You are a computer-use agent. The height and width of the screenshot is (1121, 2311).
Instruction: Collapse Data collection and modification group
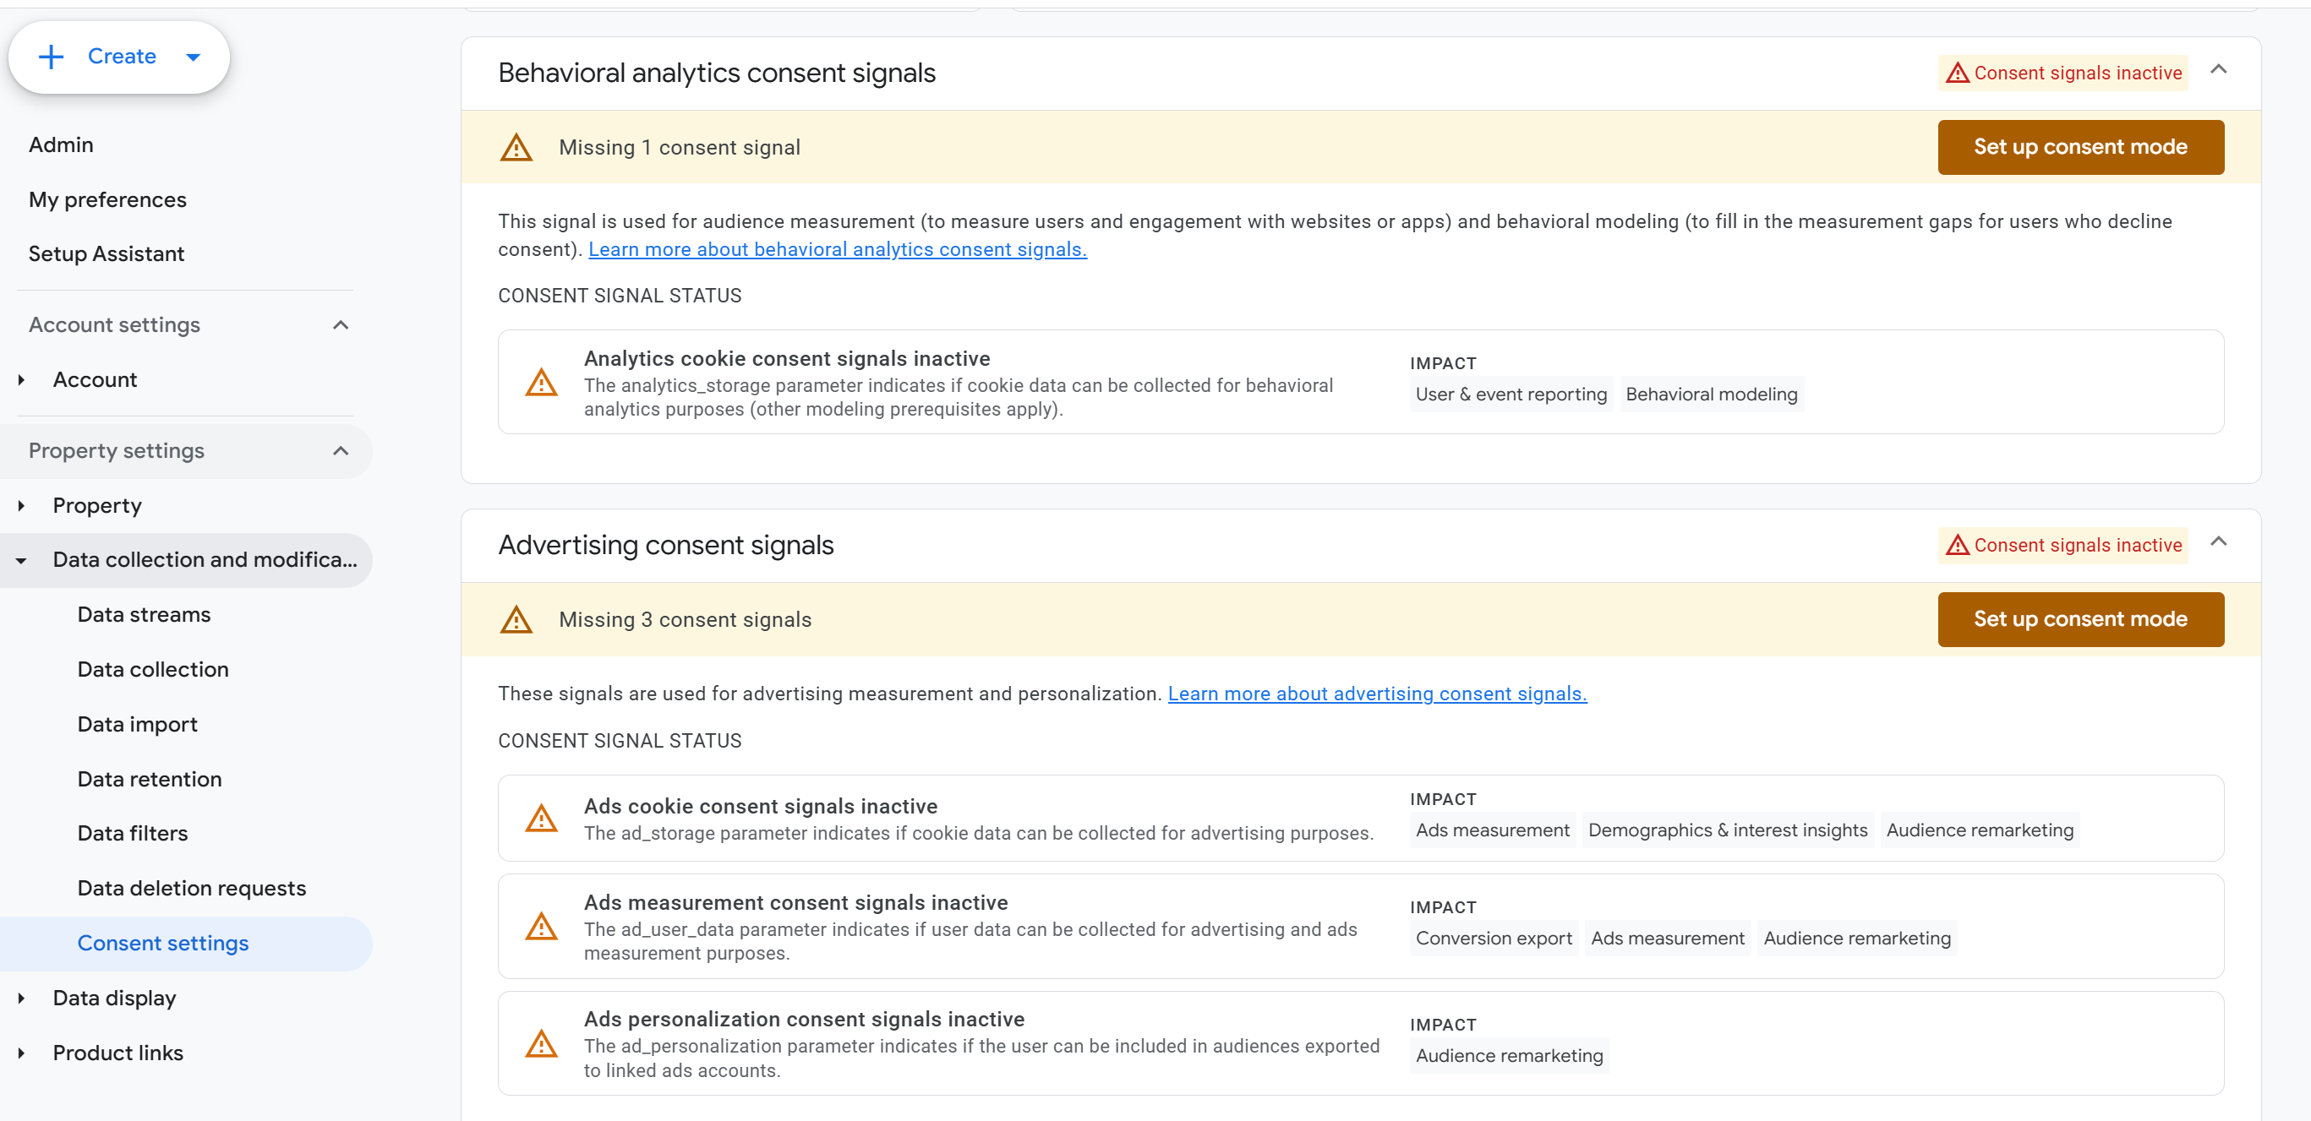coord(21,559)
